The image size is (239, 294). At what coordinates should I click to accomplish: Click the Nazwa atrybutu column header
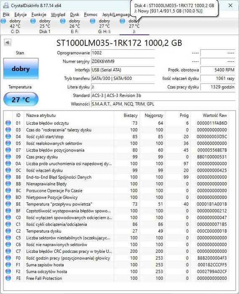tap(69, 115)
